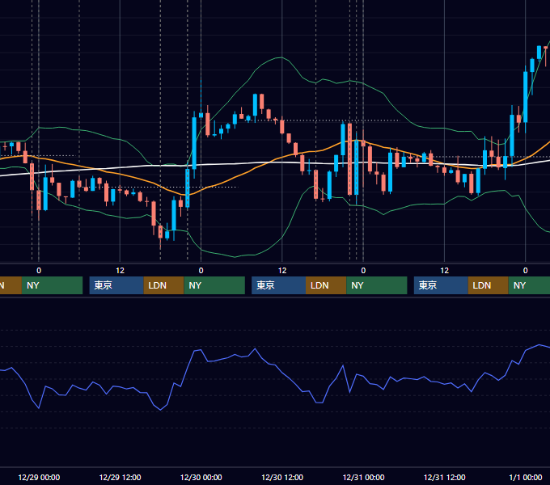Click the 12/30 00:00 date axis label
This screenshot has height=485, width=550.
tap(201, 477)
